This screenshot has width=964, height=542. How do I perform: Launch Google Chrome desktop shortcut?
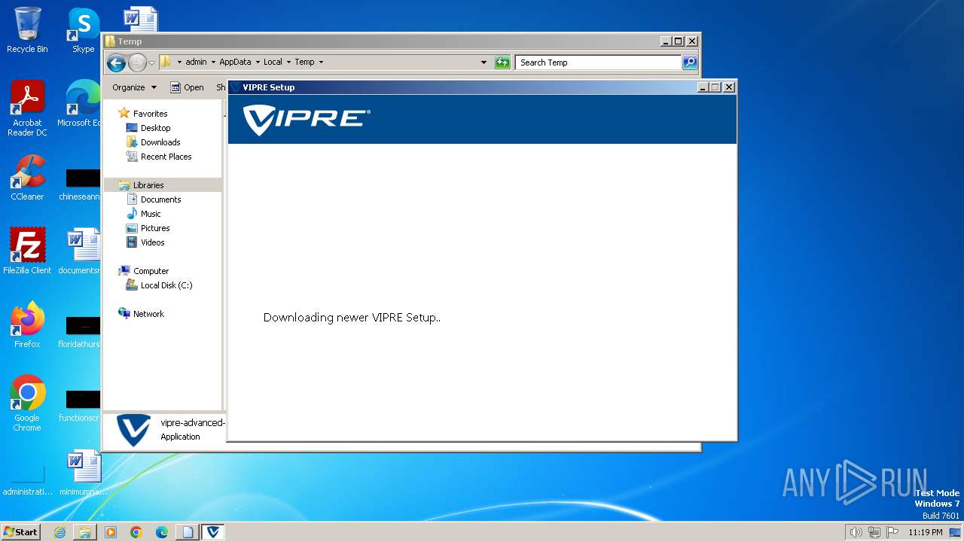pyautogui.click(x=27, y=403)
